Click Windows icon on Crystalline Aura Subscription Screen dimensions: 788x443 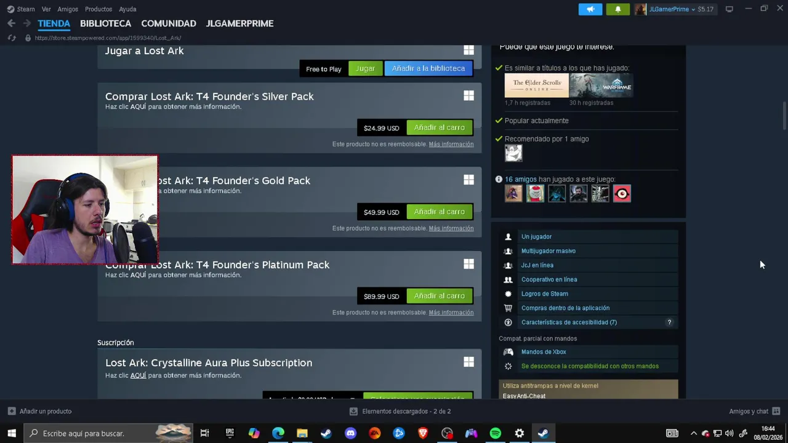(468, 362)
